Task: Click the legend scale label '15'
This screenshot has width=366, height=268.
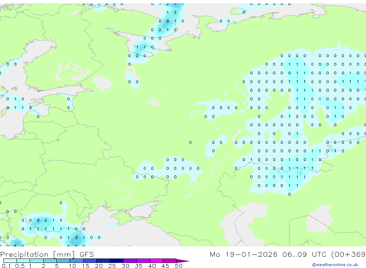Action: pyautogui.click(x=85, y=266)
